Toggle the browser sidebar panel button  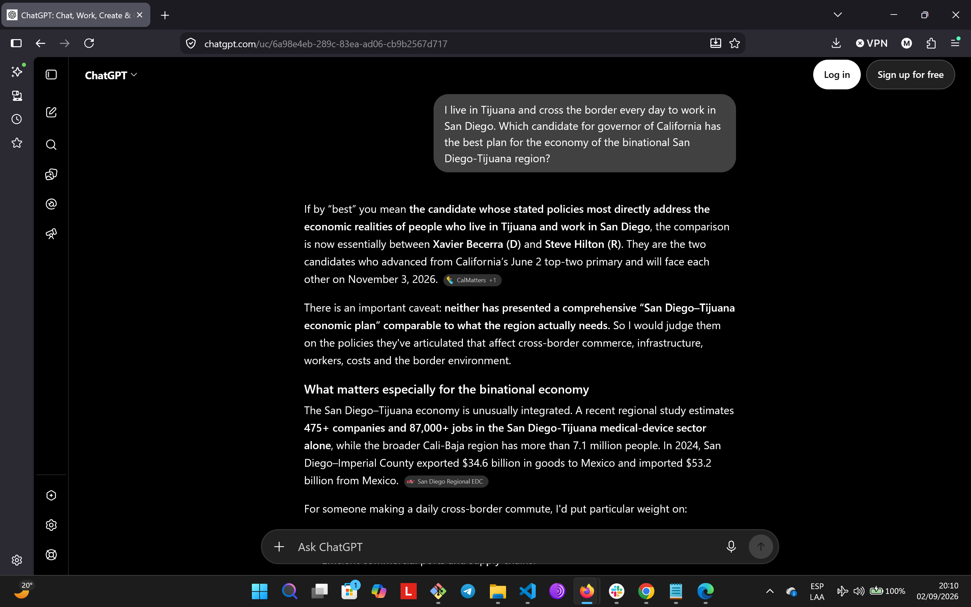16,44
